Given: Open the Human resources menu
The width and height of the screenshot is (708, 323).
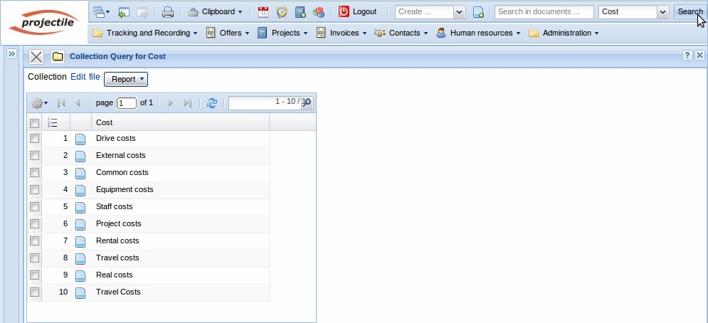Looking at the screenshot, I should (478, 33).
